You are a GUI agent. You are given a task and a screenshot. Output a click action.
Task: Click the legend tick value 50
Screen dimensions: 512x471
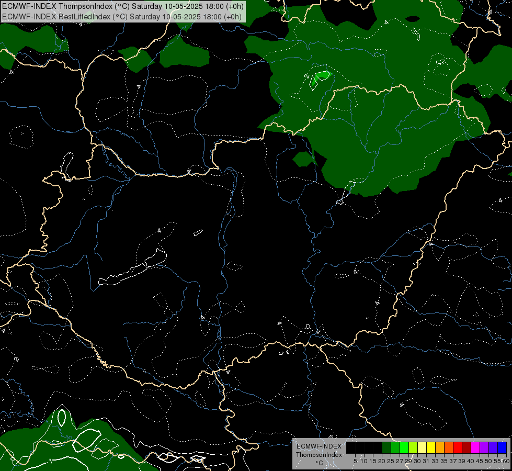click(x=488, y=461)
